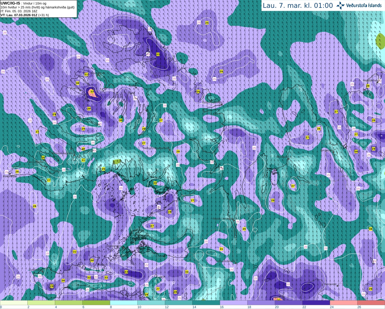The image size is (385, 309).
Task: Click the Holtavörðuheiði station label
Action: click(x=225, y=261)
